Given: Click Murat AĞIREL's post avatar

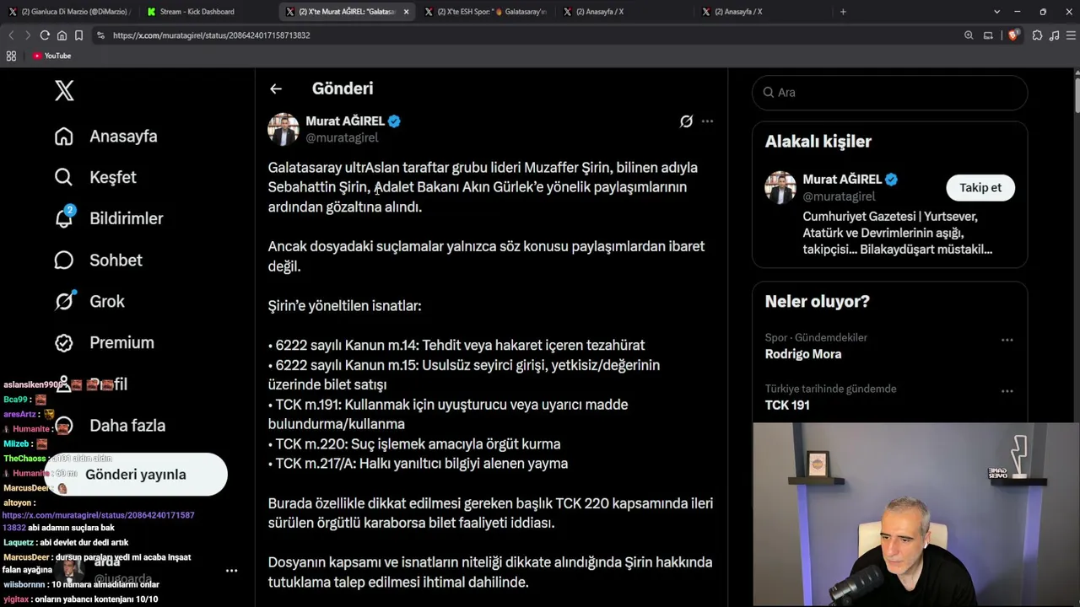Looking at the screenshot, I should (x=283, y=129).
